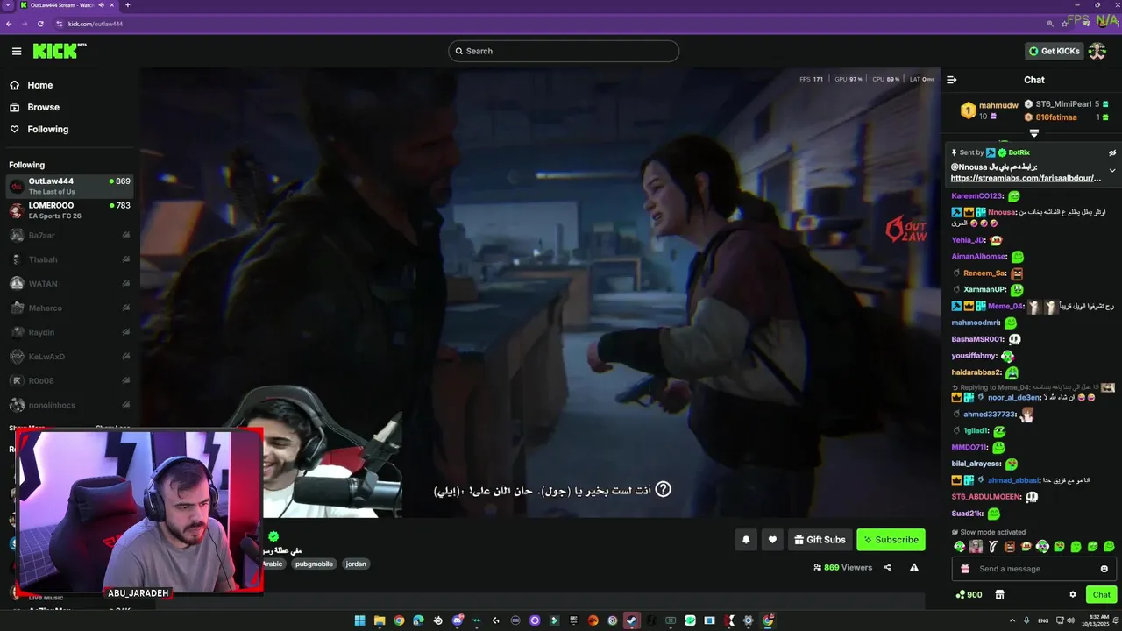Click username ST6_ABDULMOEEN in chat
The height and width of the screenshot is (631, 1122).
point(986,497)
